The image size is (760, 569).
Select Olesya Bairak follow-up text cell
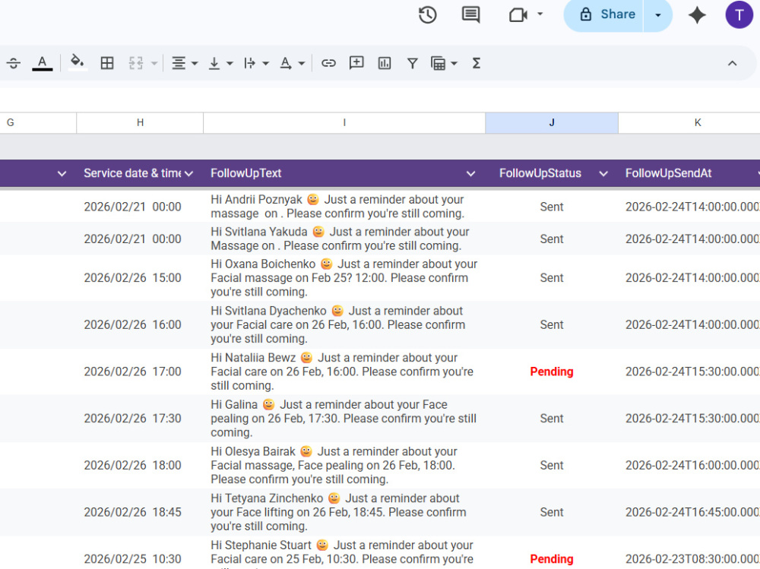(x=344, y=465)
